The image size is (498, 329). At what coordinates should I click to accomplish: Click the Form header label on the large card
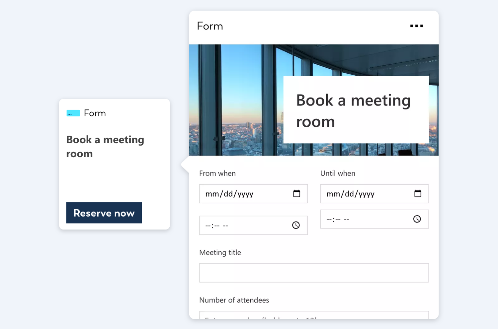tap(210, 26)
